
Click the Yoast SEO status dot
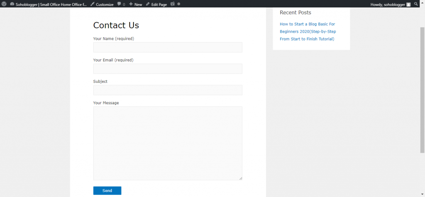click(179, 4)
